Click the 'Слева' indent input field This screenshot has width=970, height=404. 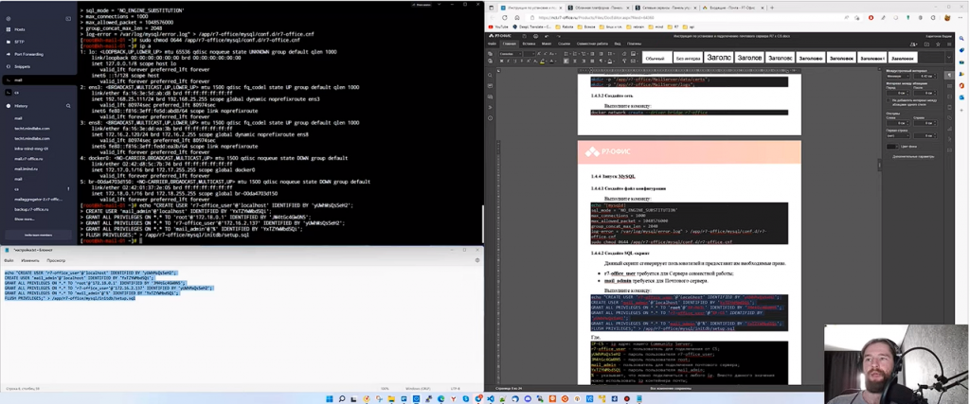[x=899, y=123]
